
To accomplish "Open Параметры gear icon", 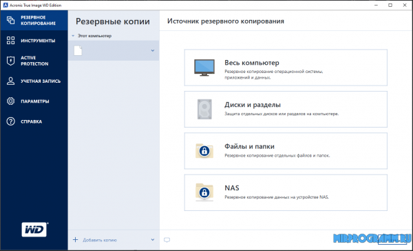I will click(x=10, y=101).
